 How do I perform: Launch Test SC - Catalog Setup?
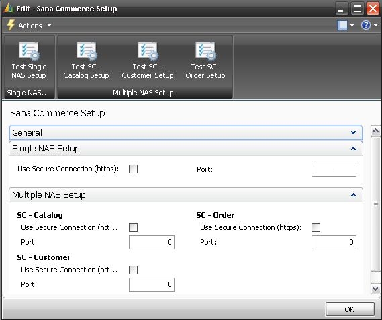[x=86, y=61]
